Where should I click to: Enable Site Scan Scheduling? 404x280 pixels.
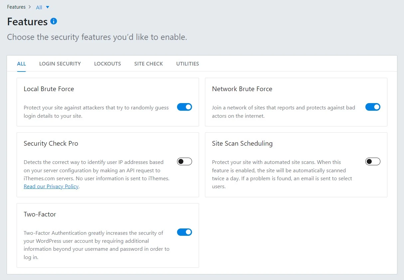373,162
